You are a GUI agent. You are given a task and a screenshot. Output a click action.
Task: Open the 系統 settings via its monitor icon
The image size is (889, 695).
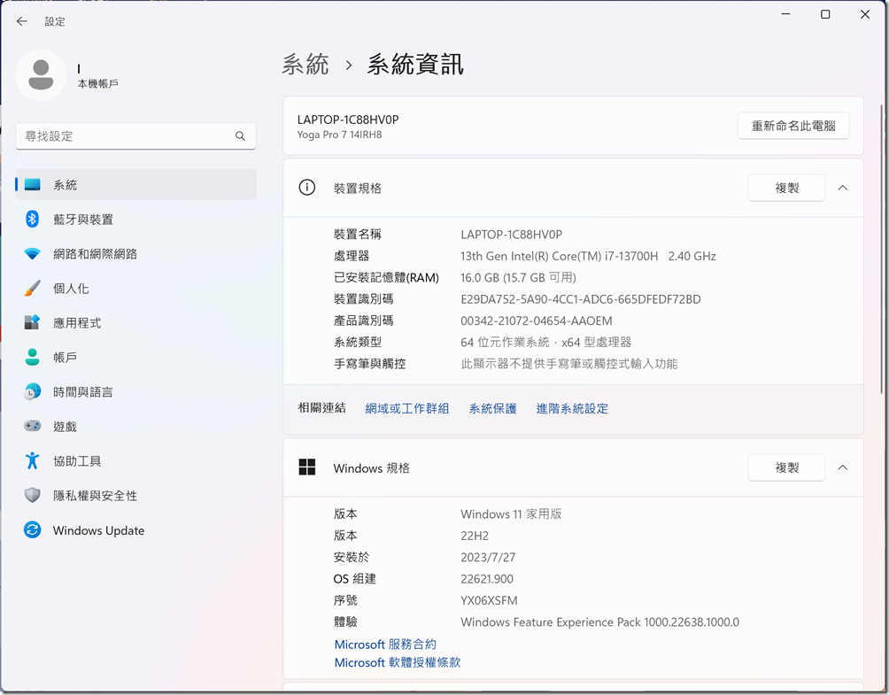(x=33, y=185)
